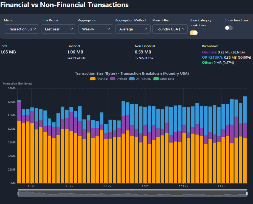The width and height of the screenshot is (253, 204).
Task: Click the right handle of the range slider
Action: tap(247, 194)
